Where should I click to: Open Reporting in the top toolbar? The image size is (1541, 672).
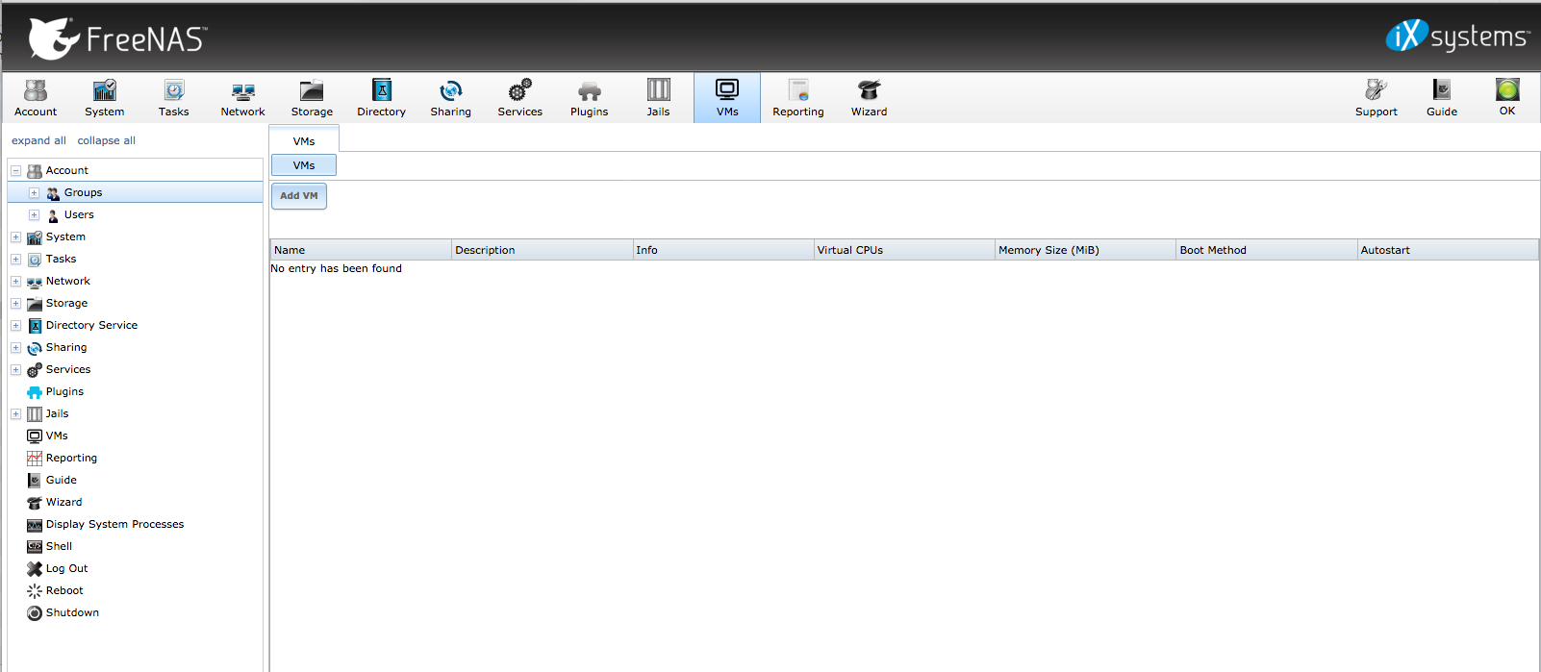(x=797, y=97)
